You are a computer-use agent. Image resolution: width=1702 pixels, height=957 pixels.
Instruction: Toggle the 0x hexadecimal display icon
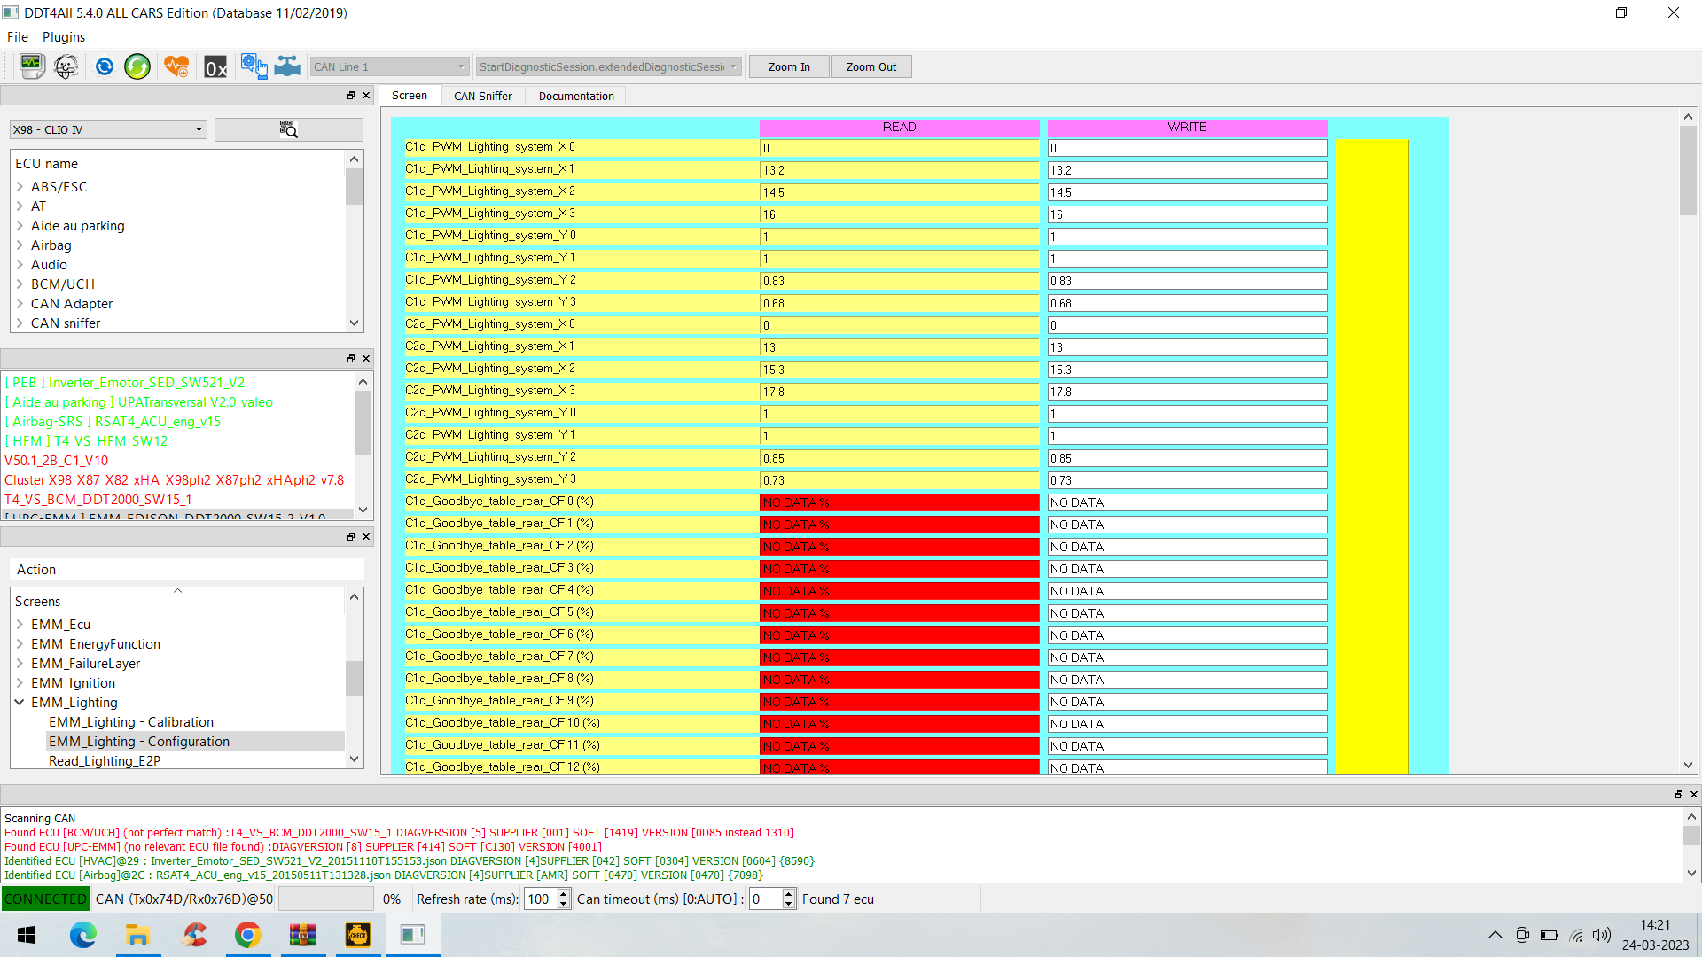click(215, 66)
